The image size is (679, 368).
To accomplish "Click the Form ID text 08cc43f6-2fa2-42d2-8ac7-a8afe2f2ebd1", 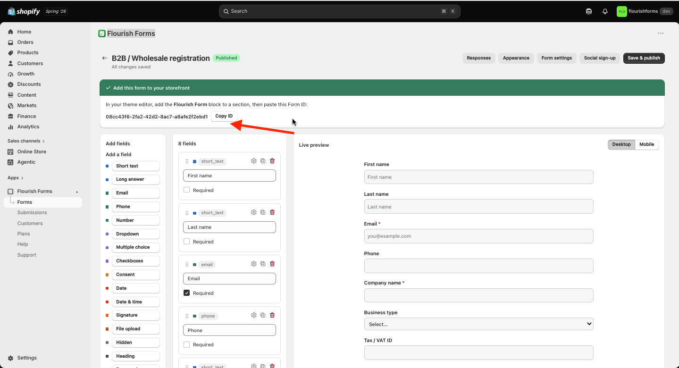I will pyautogui.click(x=157, y=117).
